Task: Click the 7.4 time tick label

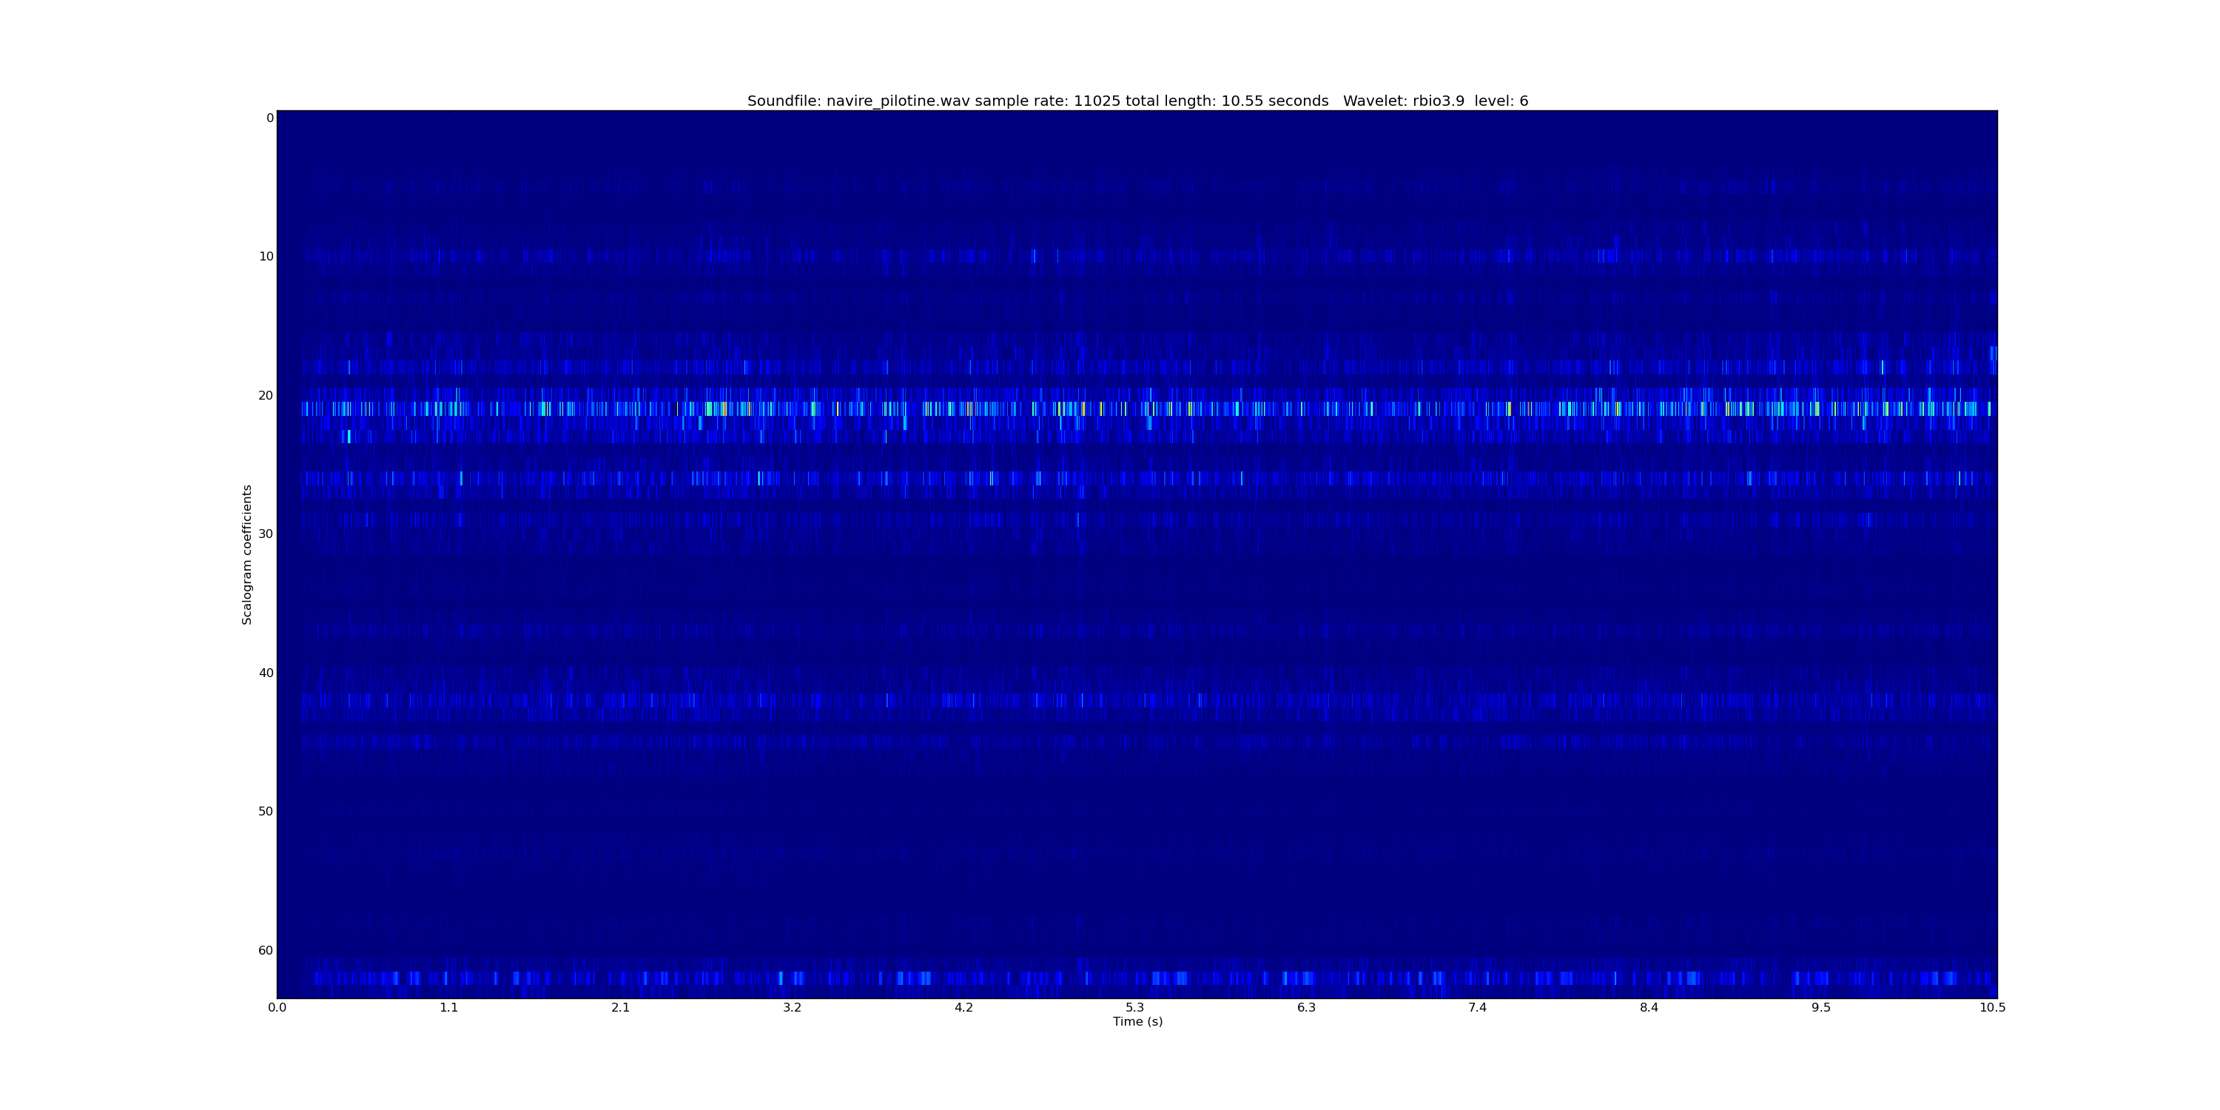Action: click(1477, 1007)
